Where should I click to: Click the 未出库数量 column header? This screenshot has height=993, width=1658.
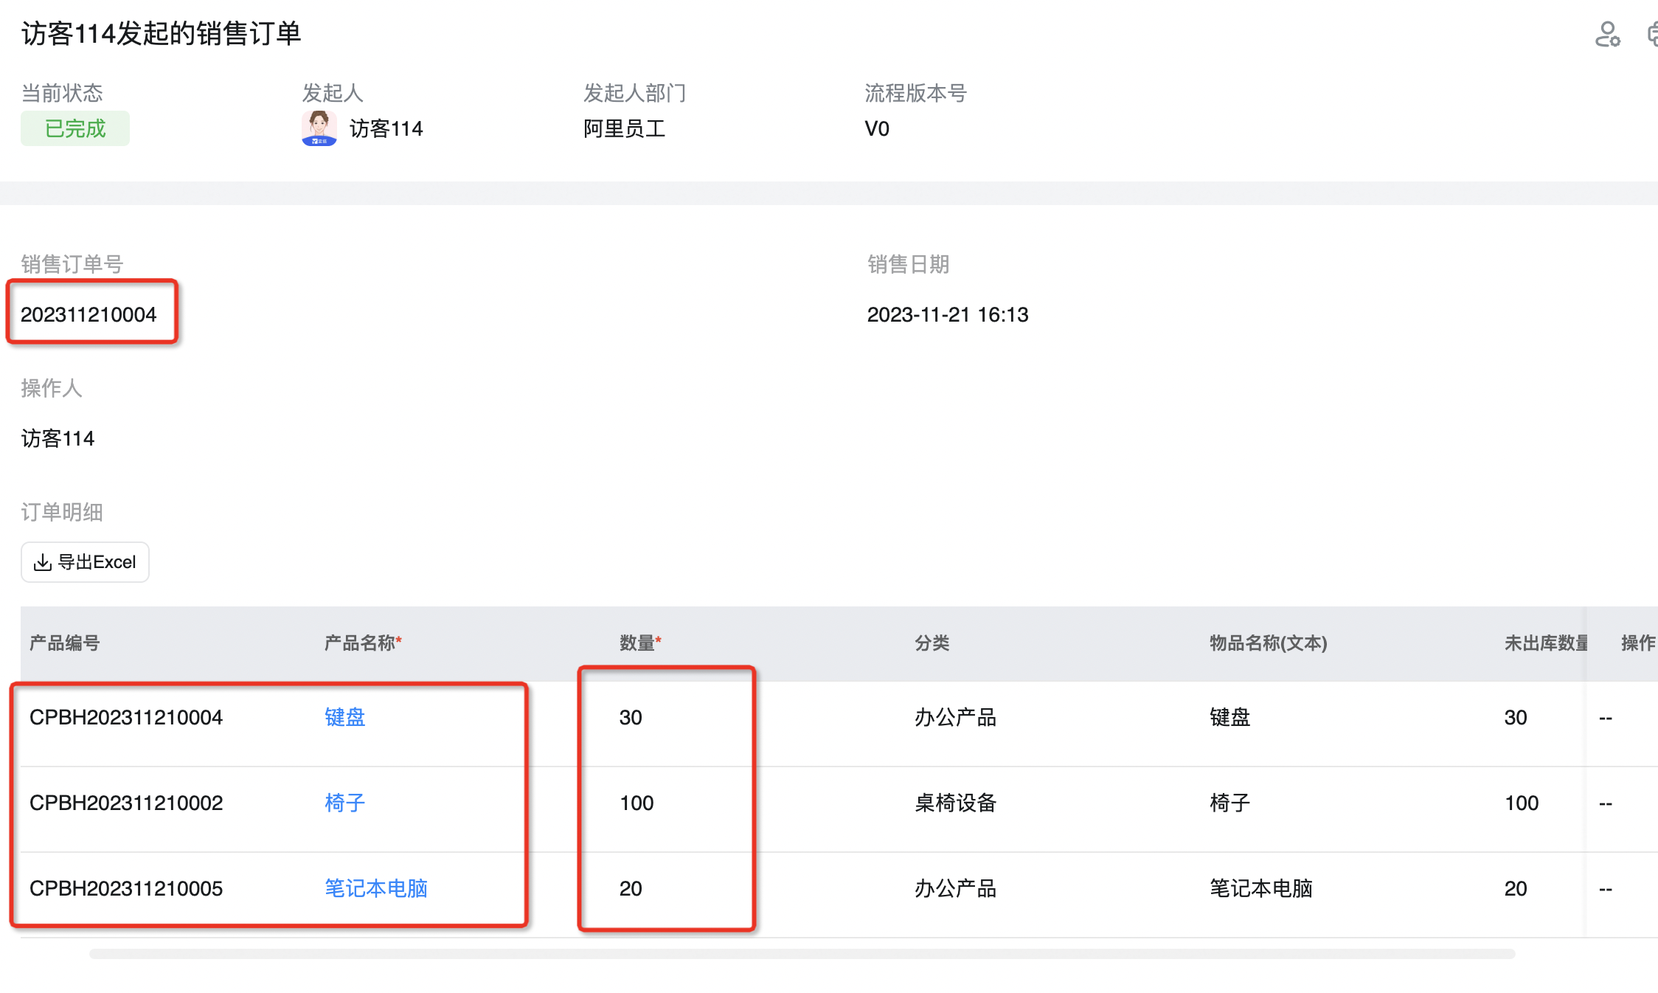[1546, 643]
